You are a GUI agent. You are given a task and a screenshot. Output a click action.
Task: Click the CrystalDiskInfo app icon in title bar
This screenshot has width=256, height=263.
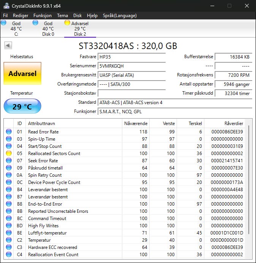click(6, 6)
